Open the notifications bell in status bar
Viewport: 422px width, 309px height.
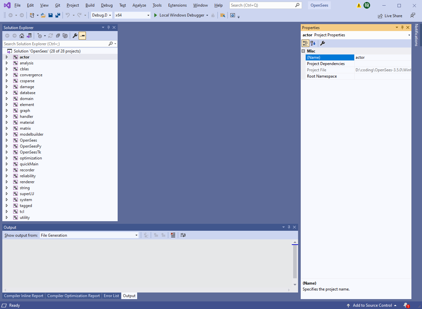[406, 305]
